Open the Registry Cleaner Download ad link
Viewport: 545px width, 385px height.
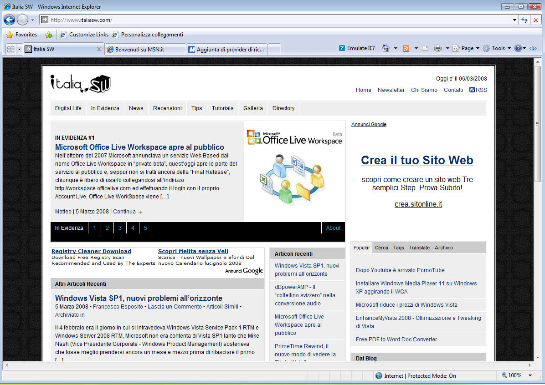click(x=91, y=251)
